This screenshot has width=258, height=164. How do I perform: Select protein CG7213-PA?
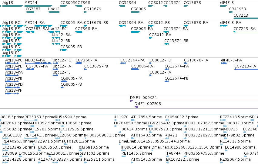click(246, 69)
